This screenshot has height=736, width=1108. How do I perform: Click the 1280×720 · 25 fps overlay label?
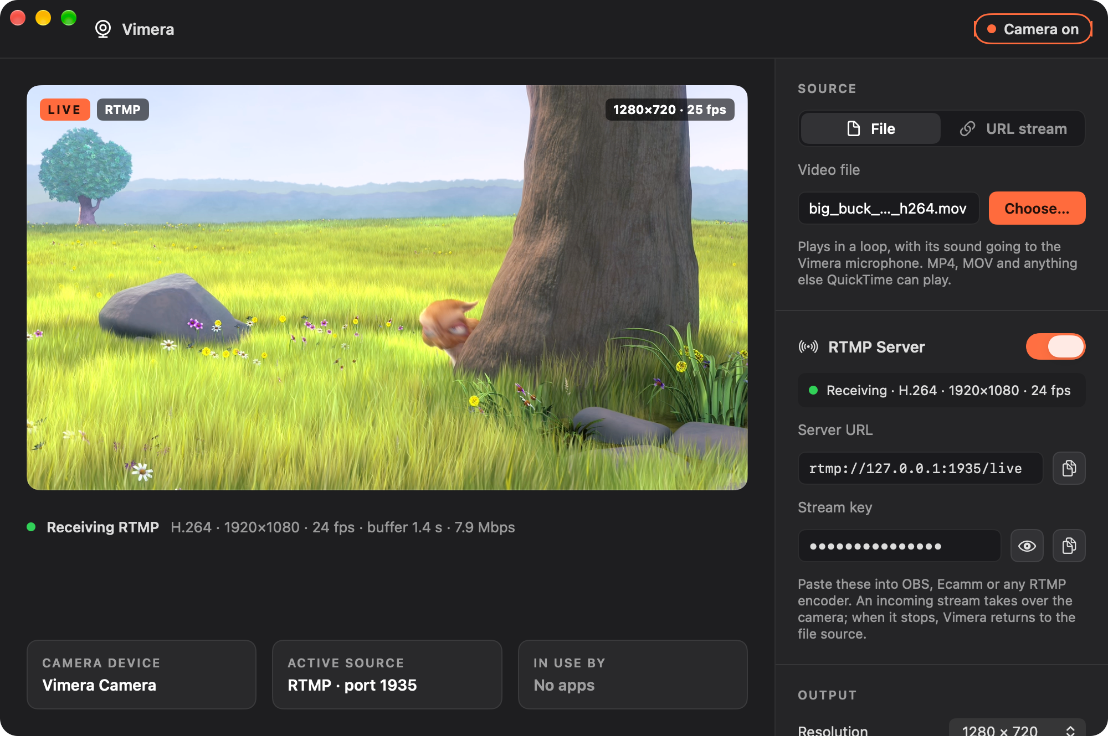click(x=669, y=110)
